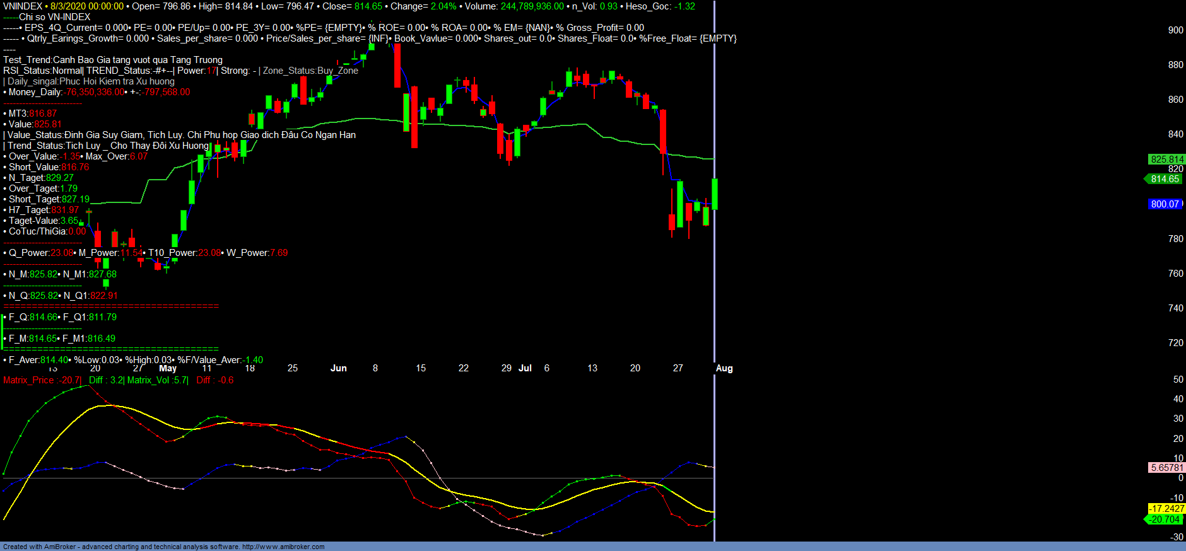Click the 900 level on price axis
Screen dimensions: 1186x551
(x=1175, y=30)
